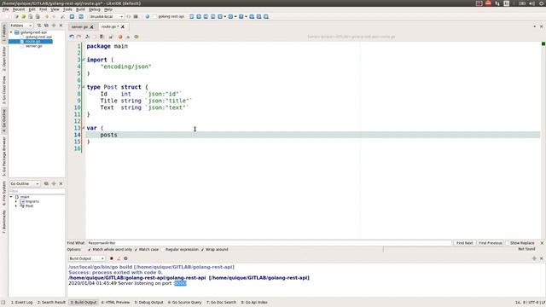This screenshot has height=307, width=546.
Task: Close the Folders side panel
Action: coord(61,26)
